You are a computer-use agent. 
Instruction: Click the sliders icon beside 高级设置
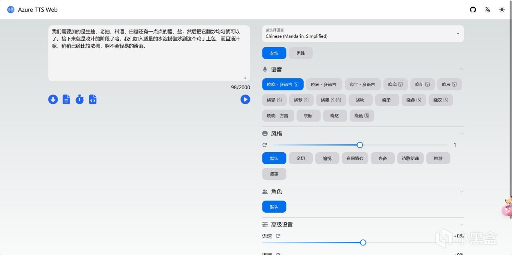(265, 225)
